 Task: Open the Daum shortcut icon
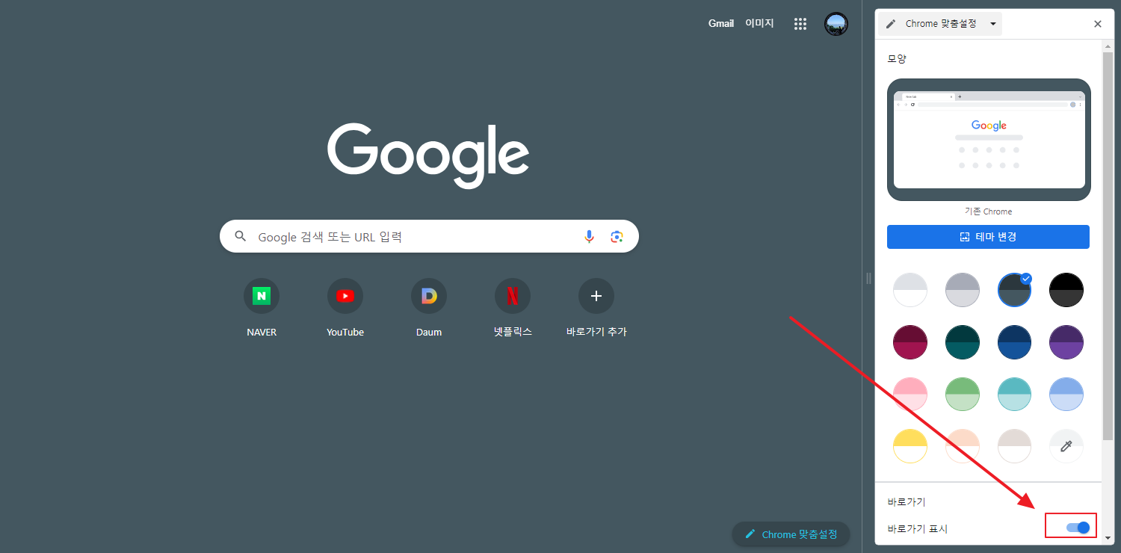pyautogui.click(x=429, y=297)
